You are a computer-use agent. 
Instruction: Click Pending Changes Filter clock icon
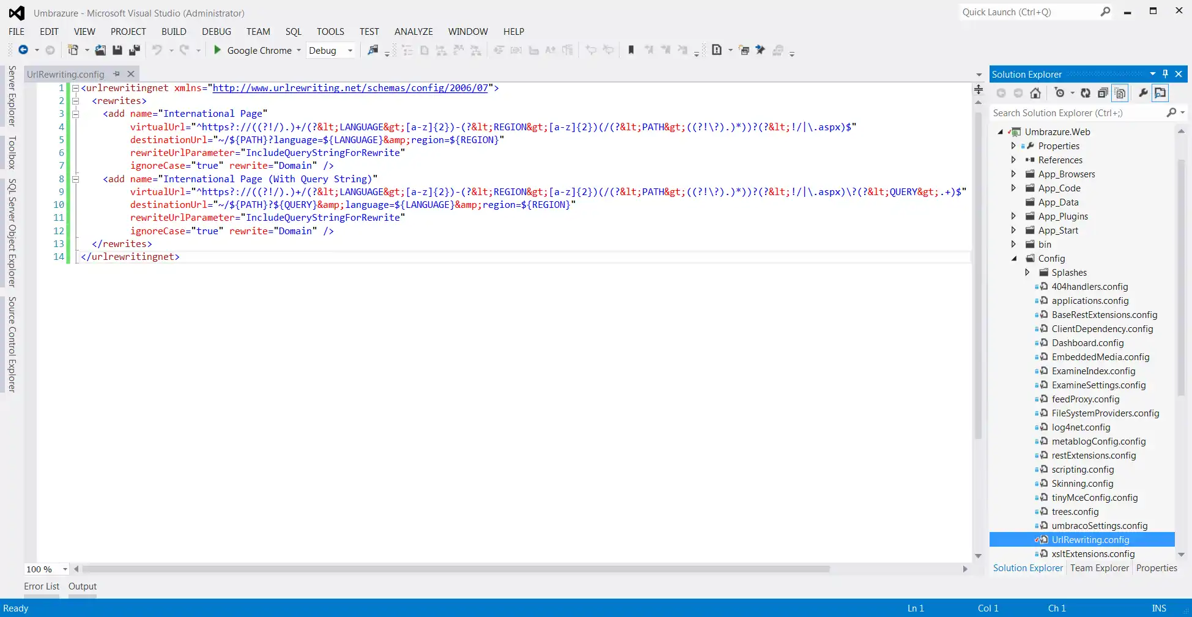pyautogui.click(x=1060, y=93)
